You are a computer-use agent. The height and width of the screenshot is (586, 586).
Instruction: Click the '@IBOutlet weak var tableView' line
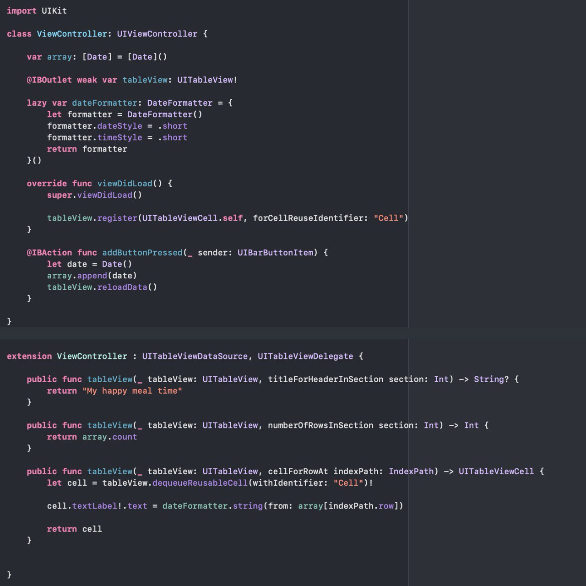click(x=132, y=80)
